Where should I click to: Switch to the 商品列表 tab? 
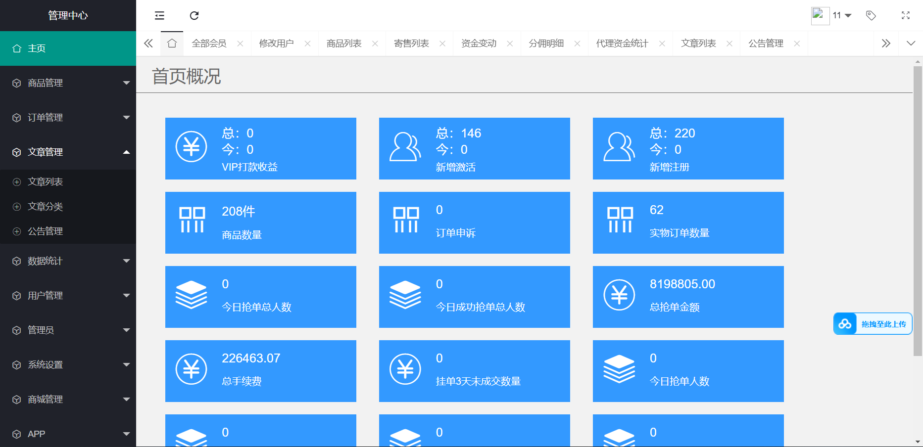pos(344,44)
